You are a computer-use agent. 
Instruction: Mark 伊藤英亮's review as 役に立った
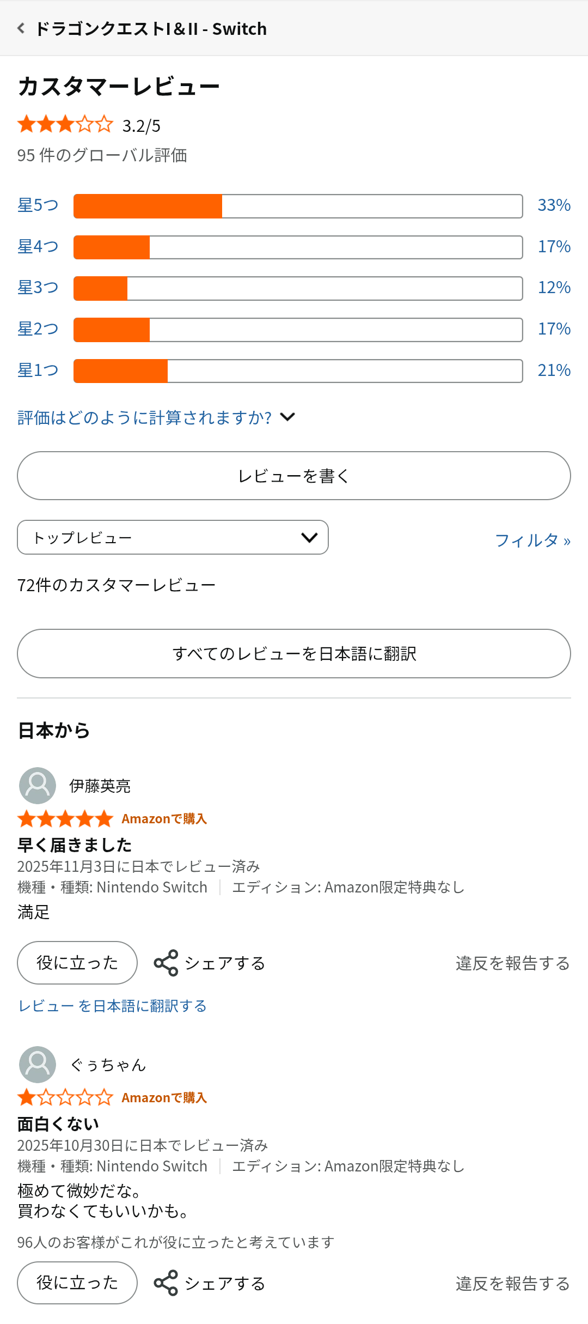[x=77, y=963]
